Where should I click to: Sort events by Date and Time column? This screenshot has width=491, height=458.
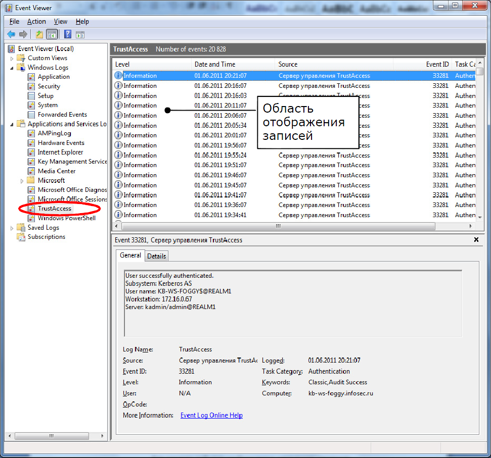point(233,64)
